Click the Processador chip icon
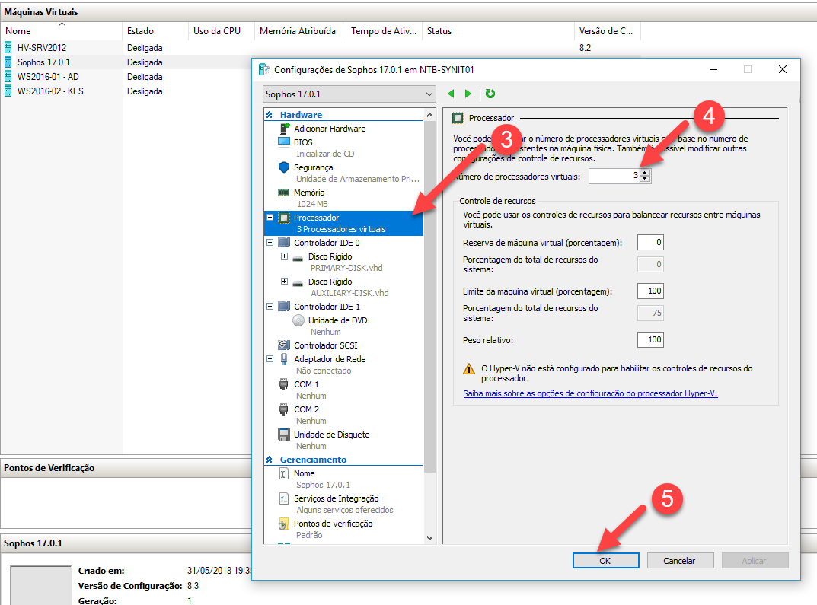Screen dimensions: 817x605 (284, 218)
